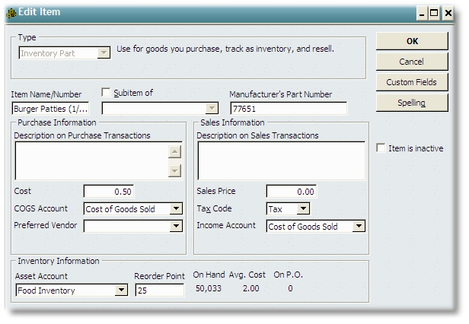Click in Description on Sales Transactions box

(281, 160)
